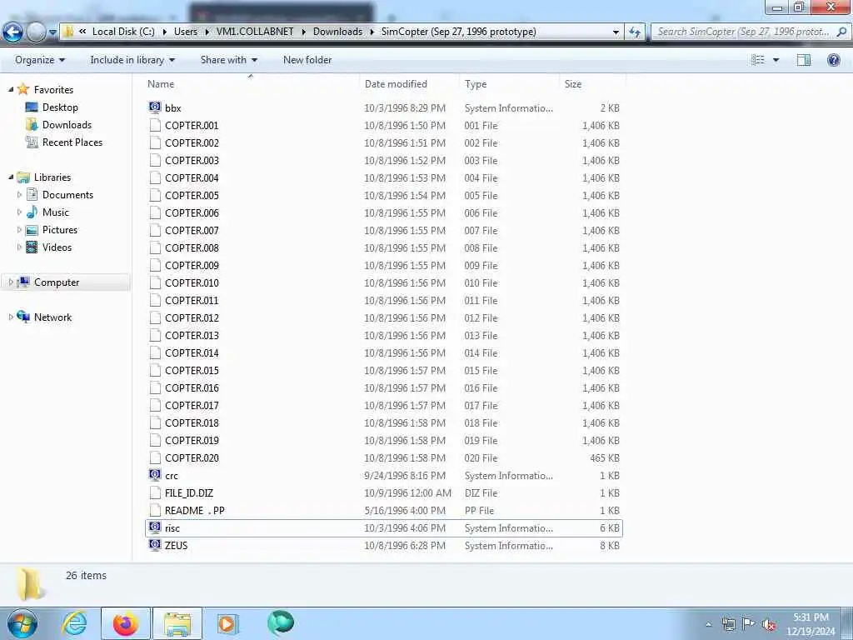This screenshot has height=640, width=853.
Task: Select the ZEUS system information file icon
Action: point(155,545)
